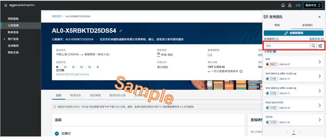Switch to the 货运单据 tab
This screenshot has width=326, height=138.
95,95
